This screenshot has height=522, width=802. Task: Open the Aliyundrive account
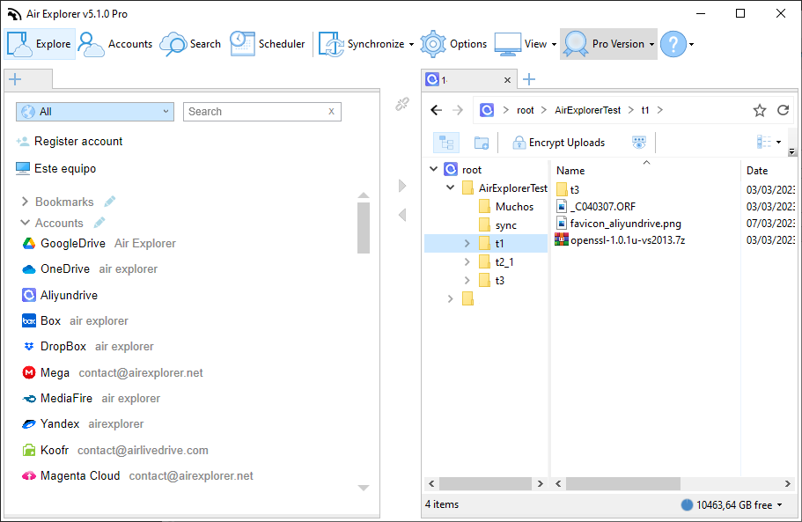click(x=60, y=295)
